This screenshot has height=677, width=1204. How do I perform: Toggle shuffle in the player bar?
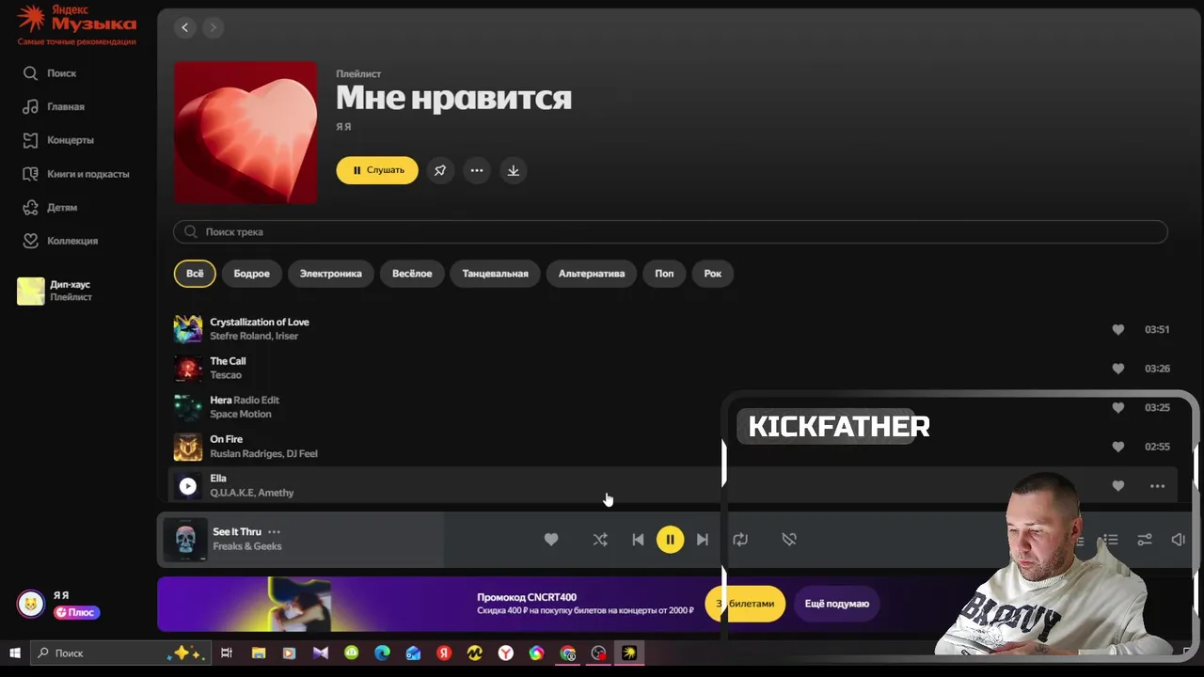(x=600, y=540)
